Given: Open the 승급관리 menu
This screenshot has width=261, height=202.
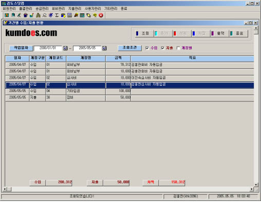Looking at the screenshot, I should pyautogui.click(x=42, y=9).
